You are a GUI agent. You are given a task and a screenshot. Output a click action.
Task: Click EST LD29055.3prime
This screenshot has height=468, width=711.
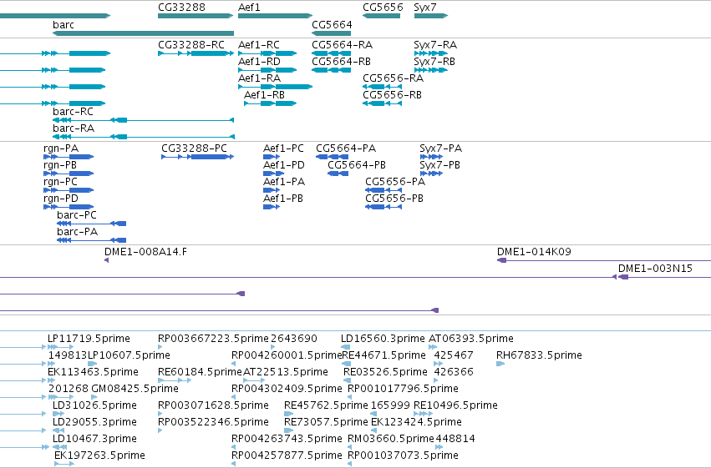point(58,431)
